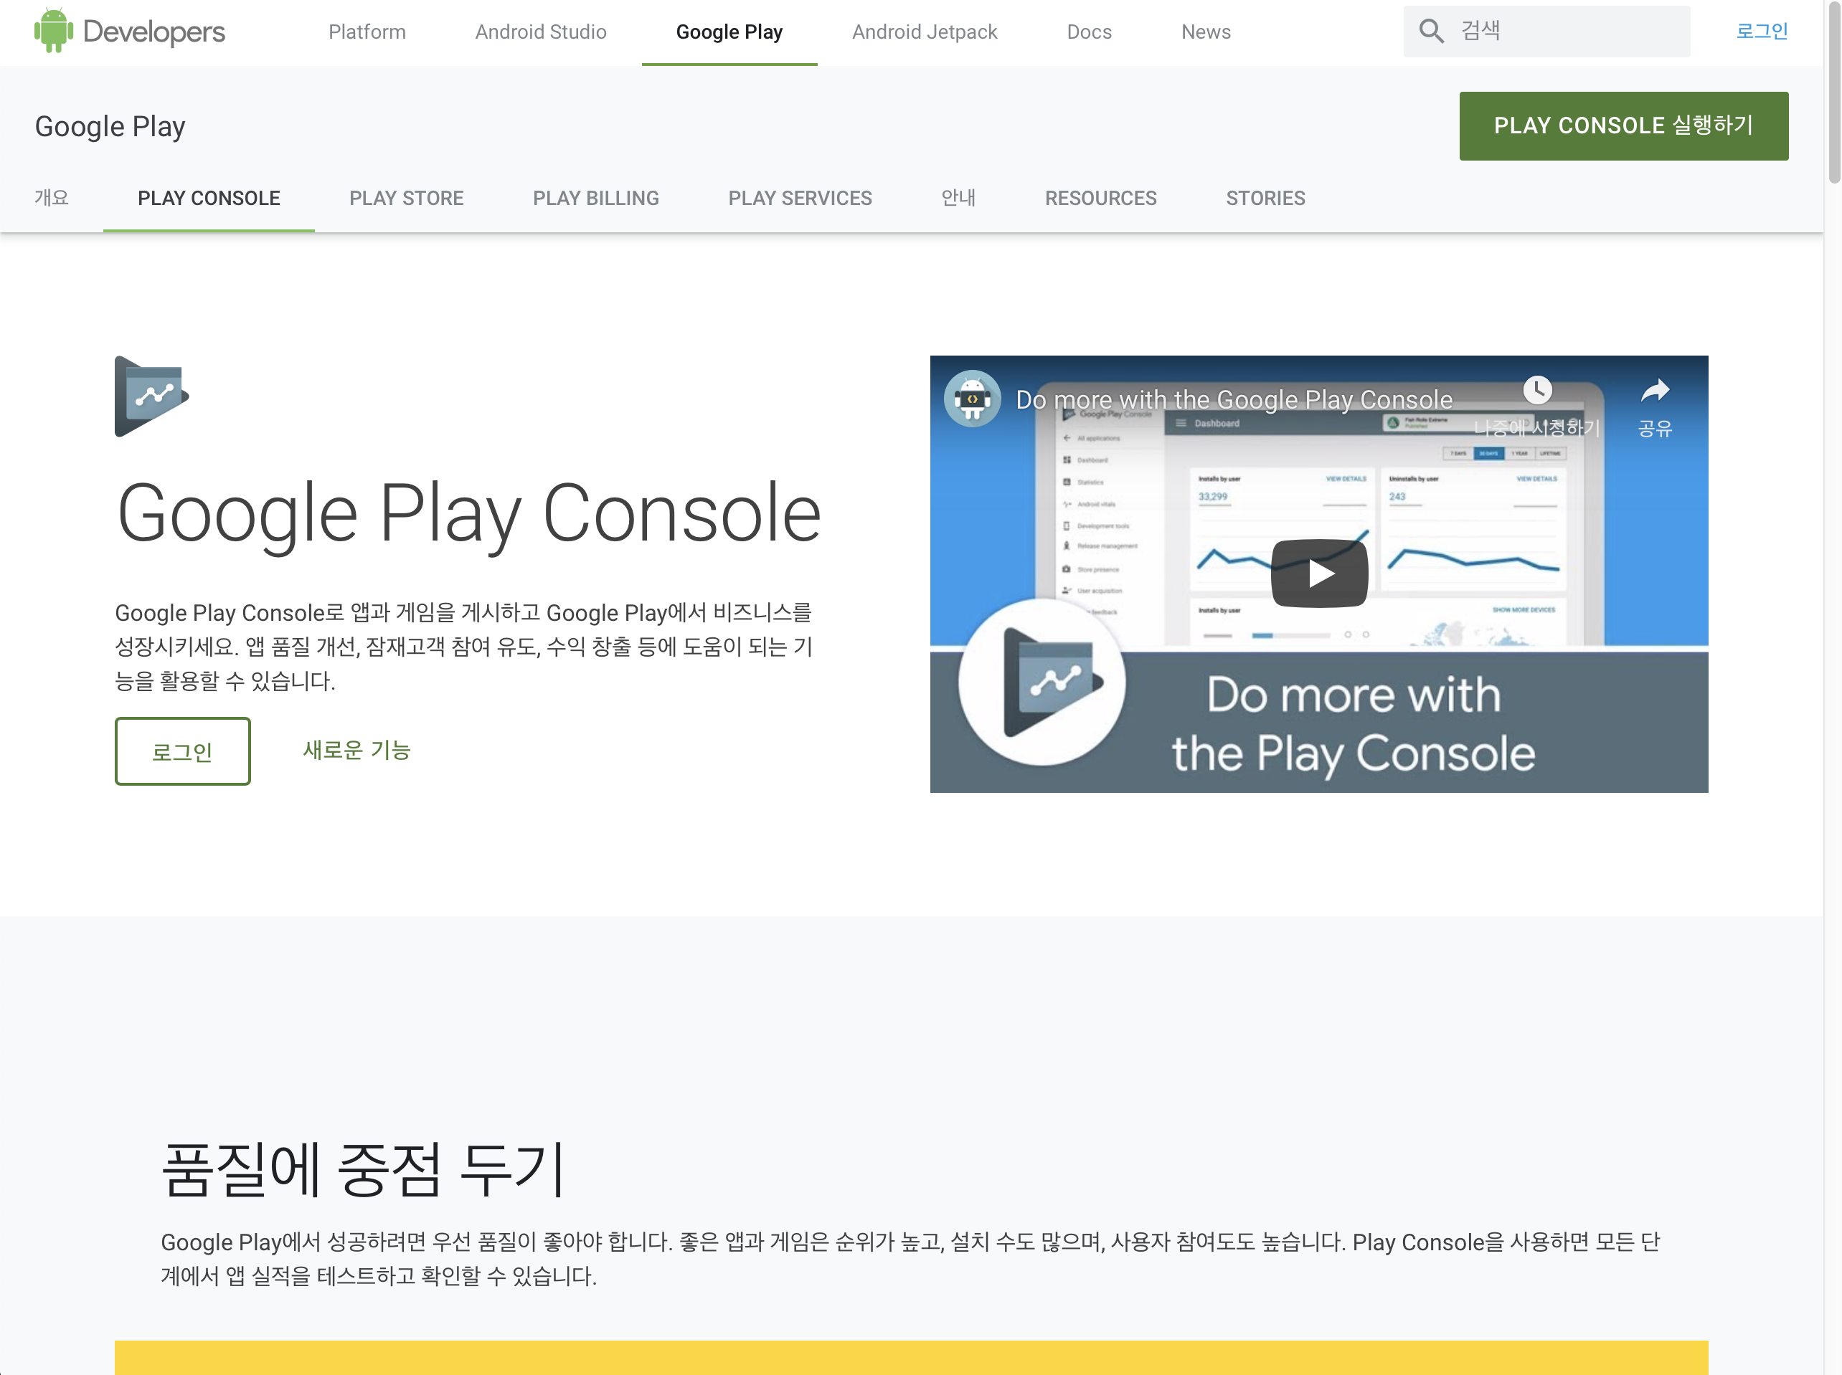Open the Android Studio nav item

pyautogui.click(x=540, y=32)
